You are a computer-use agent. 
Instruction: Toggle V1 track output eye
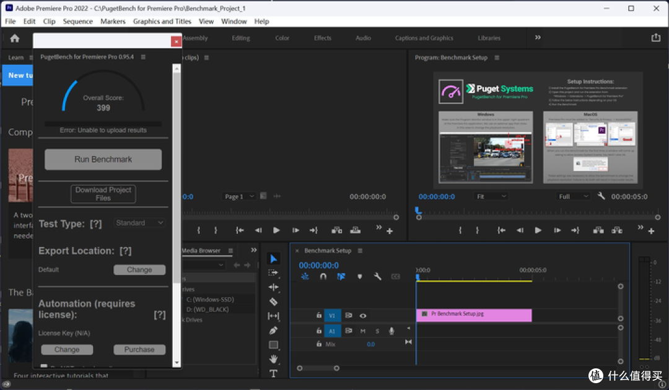[x=362, y=316]
